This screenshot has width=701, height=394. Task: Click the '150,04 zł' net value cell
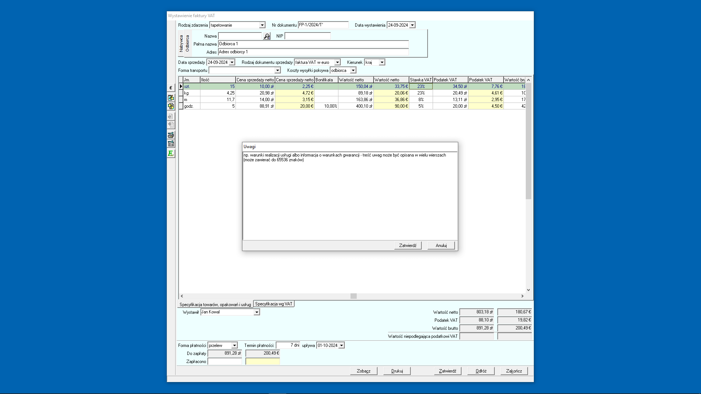356,86
